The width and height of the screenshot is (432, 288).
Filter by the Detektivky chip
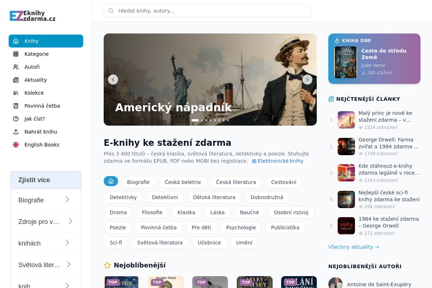123,197
